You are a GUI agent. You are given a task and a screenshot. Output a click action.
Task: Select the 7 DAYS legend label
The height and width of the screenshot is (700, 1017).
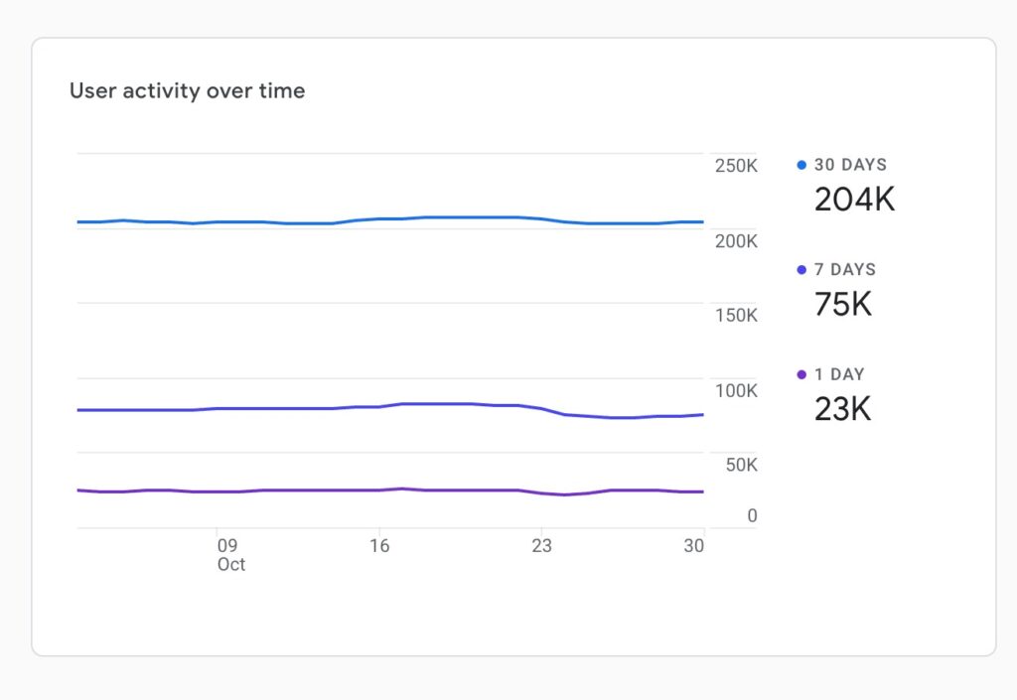(845, 270)
